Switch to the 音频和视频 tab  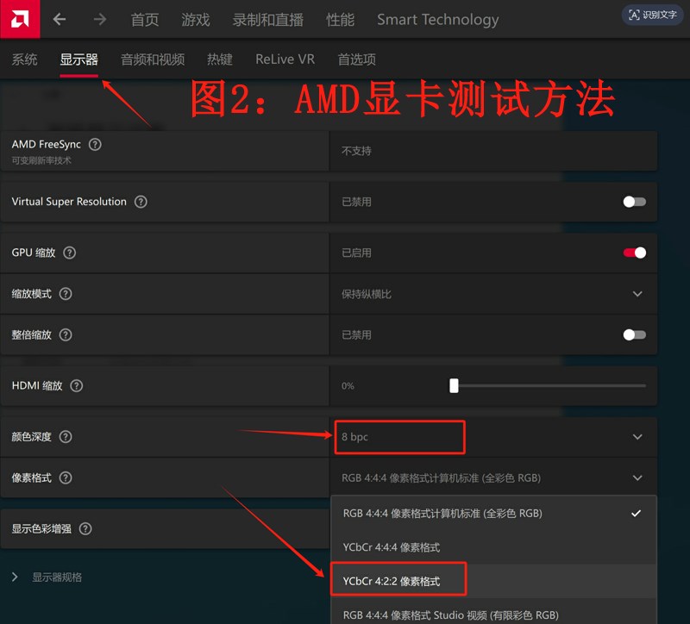153,59
